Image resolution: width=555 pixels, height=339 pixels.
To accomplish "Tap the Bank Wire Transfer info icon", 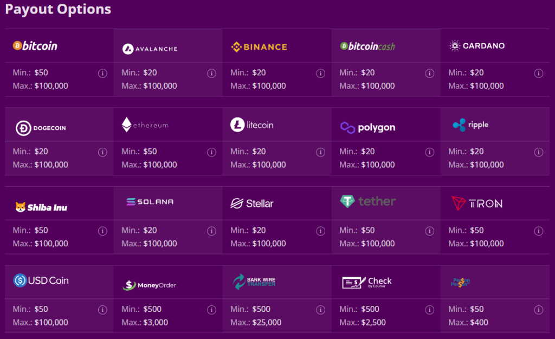I will (321, 310).
